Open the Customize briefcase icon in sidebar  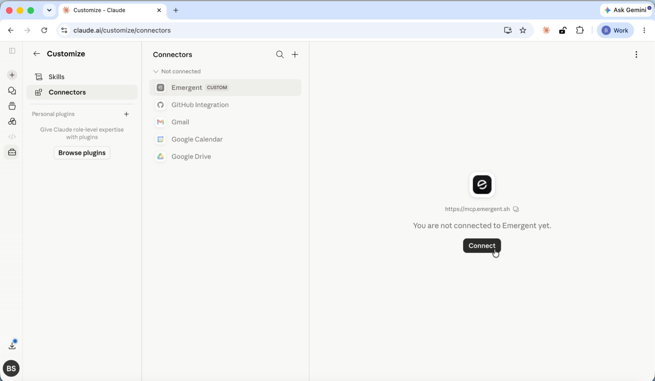(12, 152)
